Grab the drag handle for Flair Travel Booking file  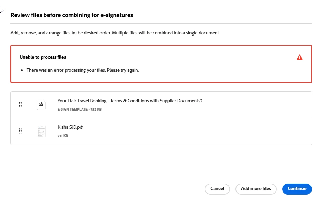20,104
